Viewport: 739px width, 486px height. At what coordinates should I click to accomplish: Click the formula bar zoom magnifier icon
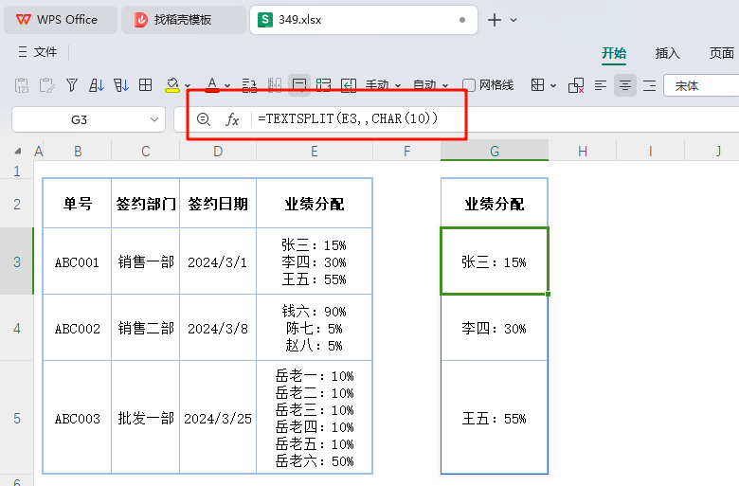(x=204, y=119)
